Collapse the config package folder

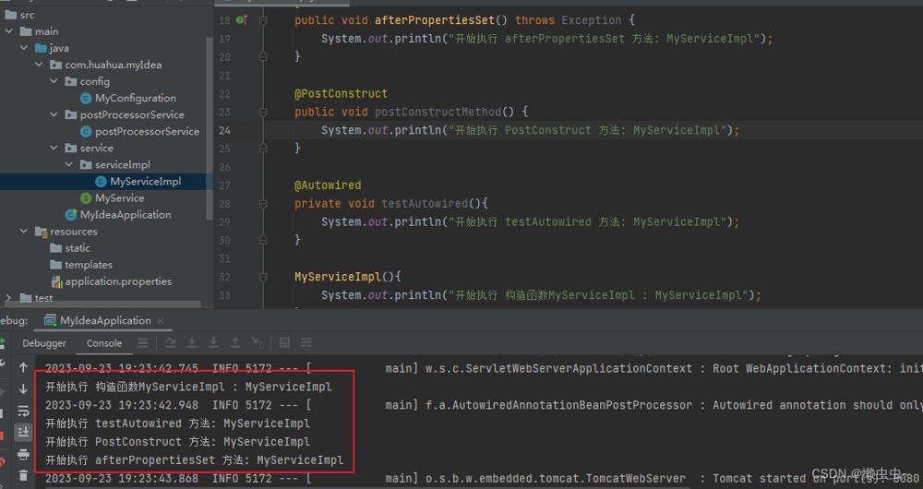(x=54, y=81)
